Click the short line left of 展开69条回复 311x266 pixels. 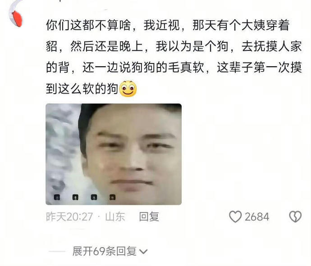(57, 251)
